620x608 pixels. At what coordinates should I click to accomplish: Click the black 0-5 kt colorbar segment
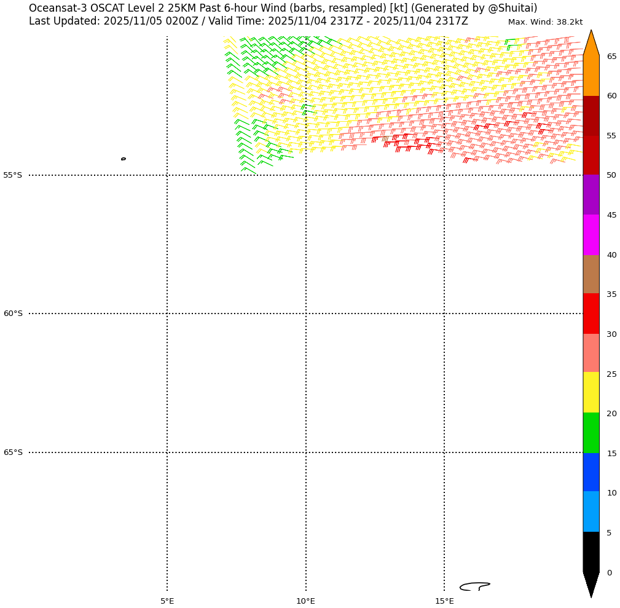tap(591, 551)
